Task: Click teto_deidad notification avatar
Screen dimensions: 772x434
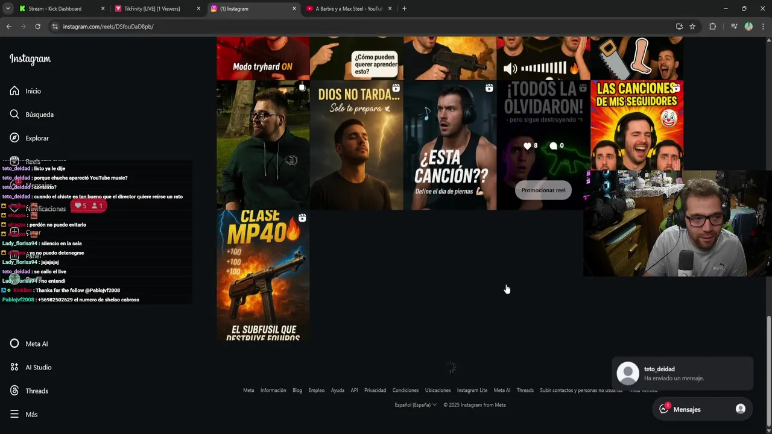Action: pos(628,374)
